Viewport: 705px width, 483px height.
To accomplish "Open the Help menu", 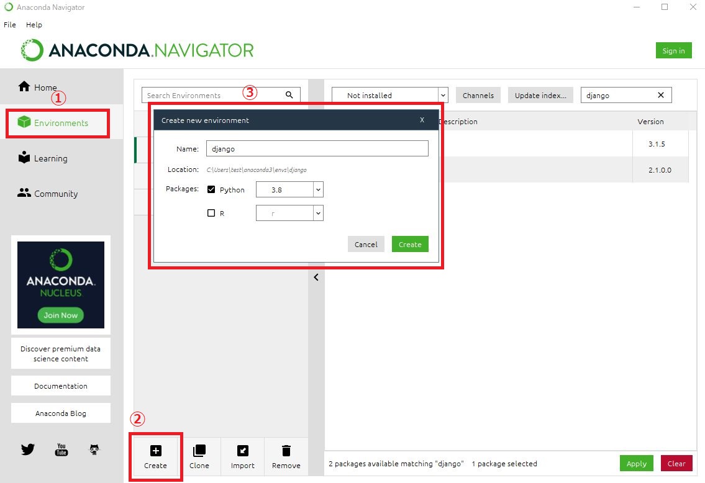I will [x=34, y=25].
